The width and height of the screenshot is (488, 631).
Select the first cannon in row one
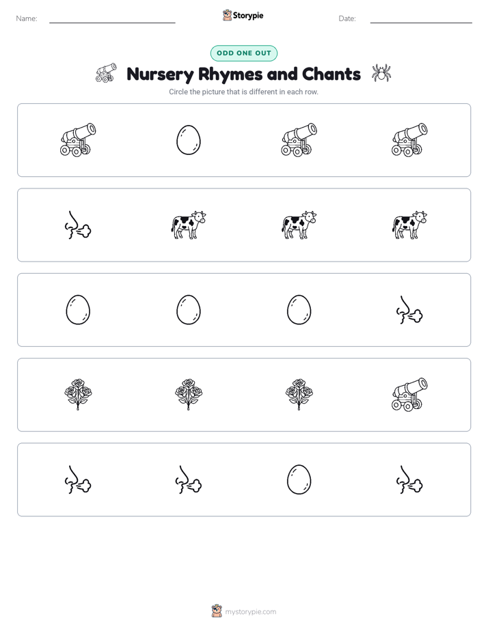coord(78,140)
